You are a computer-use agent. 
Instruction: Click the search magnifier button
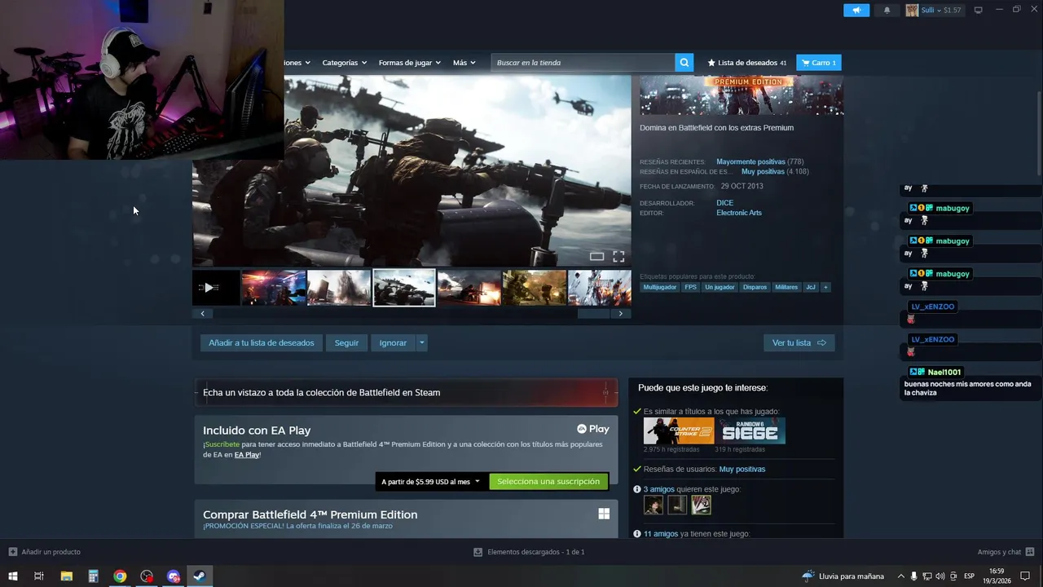click(x=684, y=63)
